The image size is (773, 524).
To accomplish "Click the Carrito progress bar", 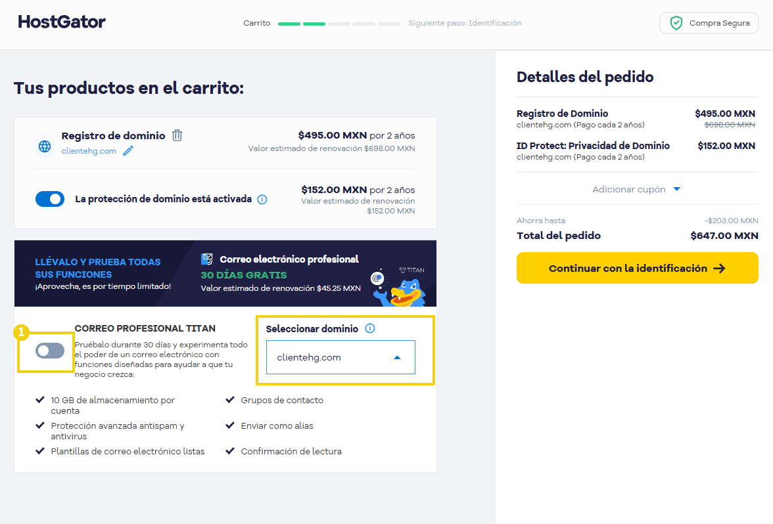I will [x=339, y=23].
